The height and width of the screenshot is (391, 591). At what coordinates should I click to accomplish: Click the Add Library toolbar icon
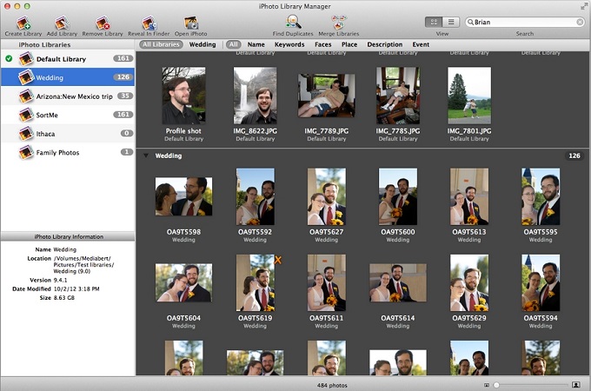tap(62, 23)
